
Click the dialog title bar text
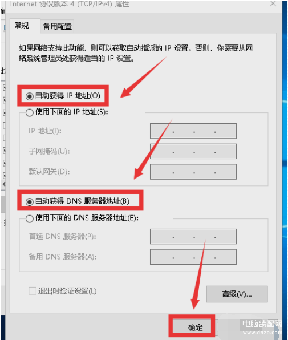click(70, 4)
